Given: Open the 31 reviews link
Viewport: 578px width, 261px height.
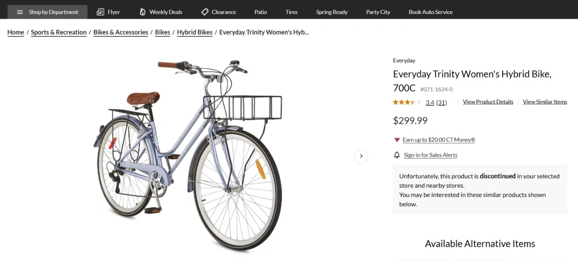Looking at the screenshot, I should click(442, 102).
